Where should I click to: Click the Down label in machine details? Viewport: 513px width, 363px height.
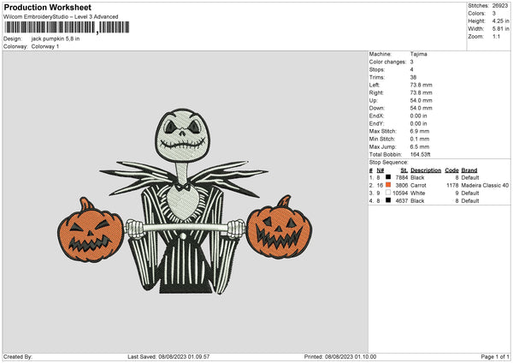[377, 108]
